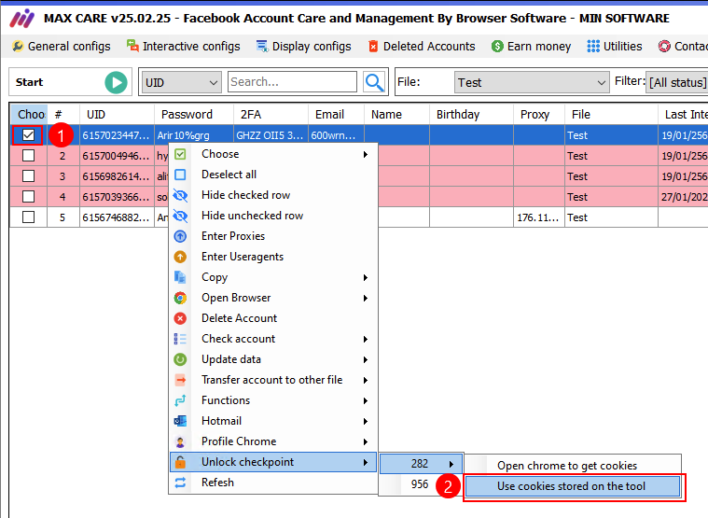708x518 pixels.
Task: Click the Deselect all square icon
Action: (x=180, y=175)
